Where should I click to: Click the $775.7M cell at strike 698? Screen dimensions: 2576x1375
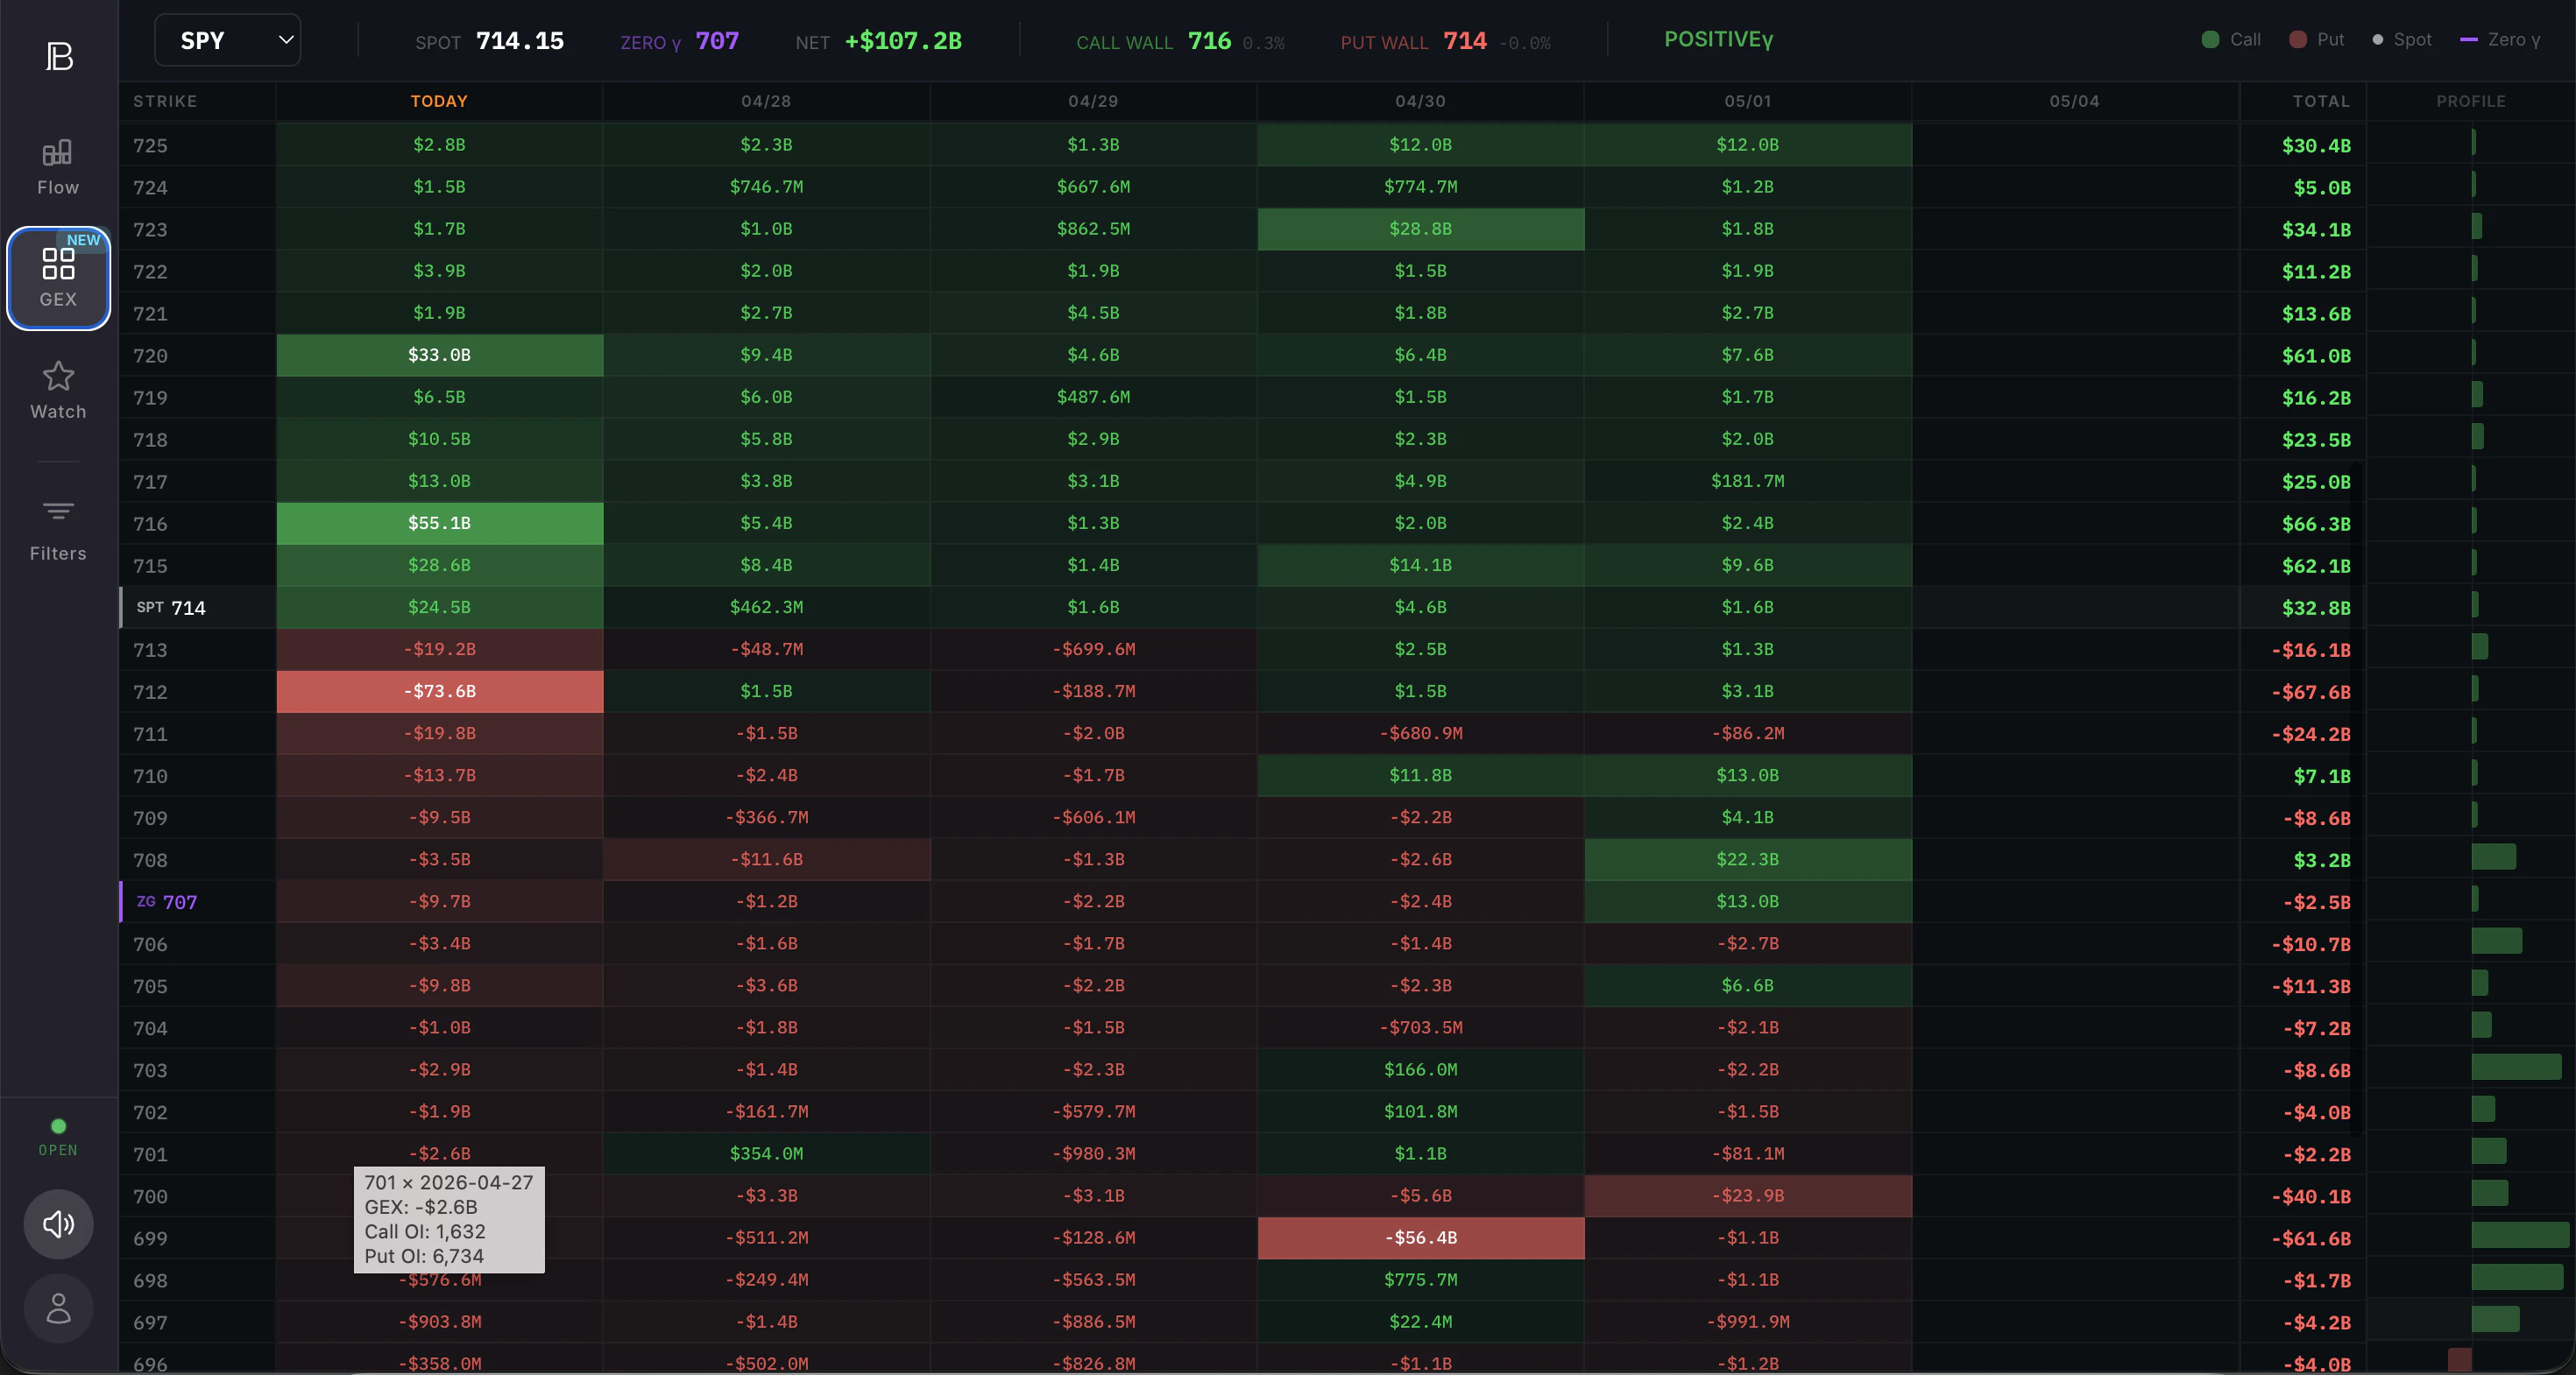pyautogui.click(x=1420, y=1280)
